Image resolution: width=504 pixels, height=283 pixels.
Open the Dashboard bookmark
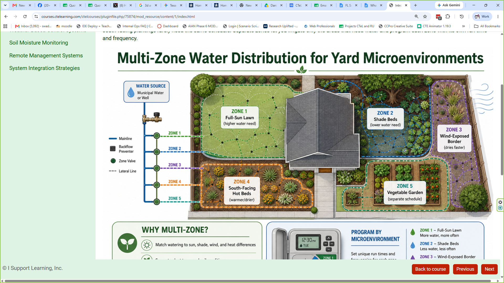(x=168, y=26)
